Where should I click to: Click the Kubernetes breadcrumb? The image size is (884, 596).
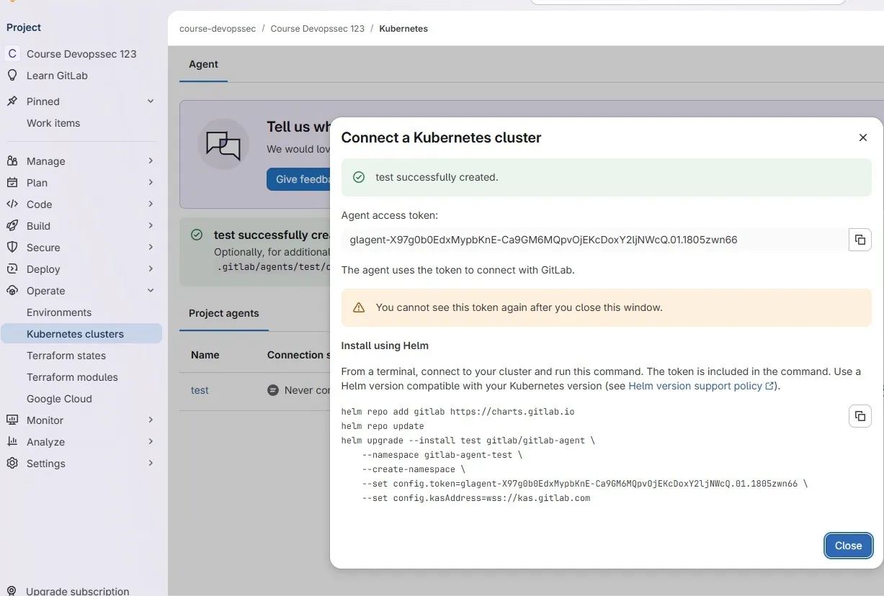click(403, 29)
